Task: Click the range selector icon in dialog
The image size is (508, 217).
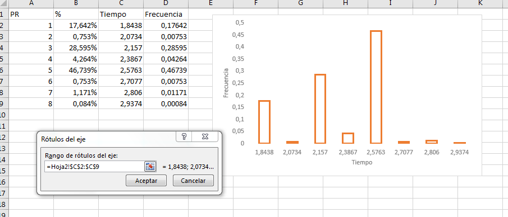Action: 150,167
